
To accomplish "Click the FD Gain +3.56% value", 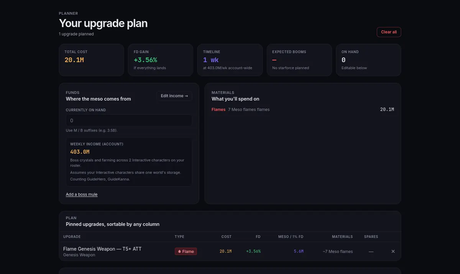I will pyautogui.click(x=145, y=60).
